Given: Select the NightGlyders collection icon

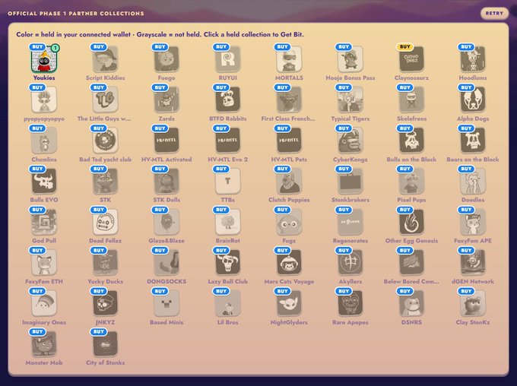Looking at the screenshot, I should pyautogui.click(x=289, y=304).
